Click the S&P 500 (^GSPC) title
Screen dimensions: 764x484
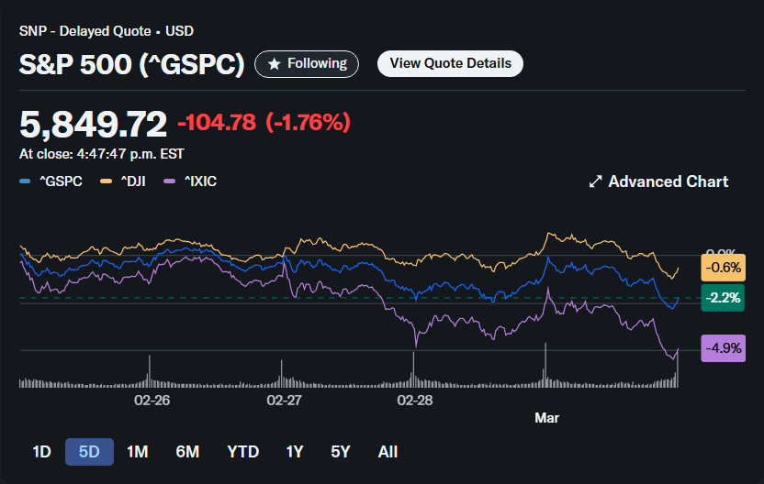131,64
